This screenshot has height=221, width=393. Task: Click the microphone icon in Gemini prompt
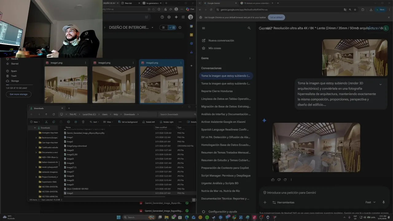(383, 202)
